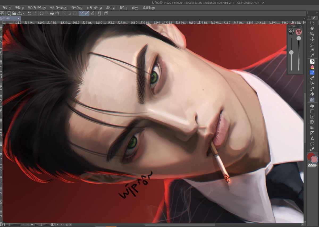Select the Lasso selection tool

pos(312,44)
